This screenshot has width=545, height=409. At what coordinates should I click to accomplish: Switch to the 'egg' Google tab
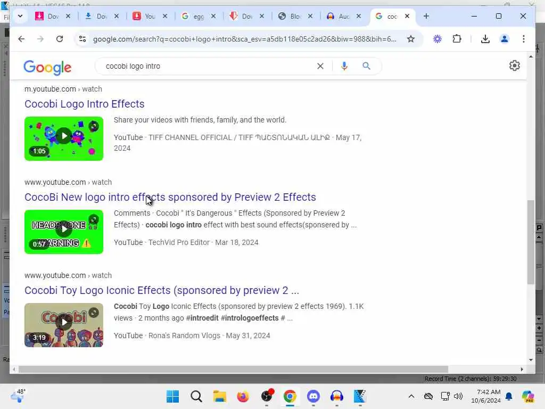click(x=194, y=16)
